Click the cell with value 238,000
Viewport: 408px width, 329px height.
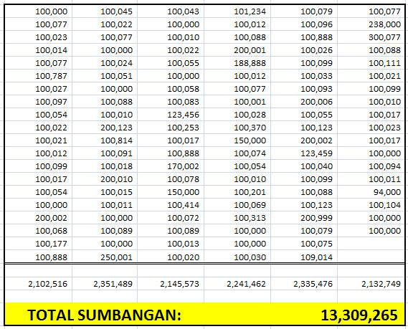click(x=371, y=24)
